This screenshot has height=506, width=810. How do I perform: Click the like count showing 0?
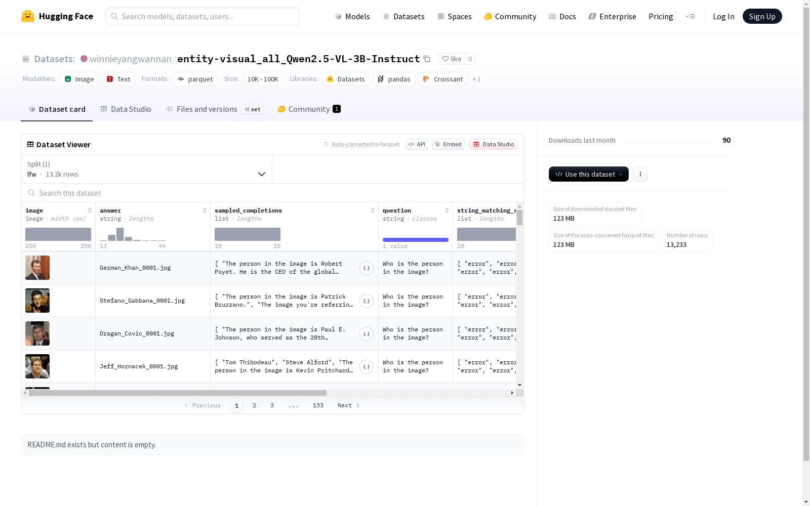(470, 59)
